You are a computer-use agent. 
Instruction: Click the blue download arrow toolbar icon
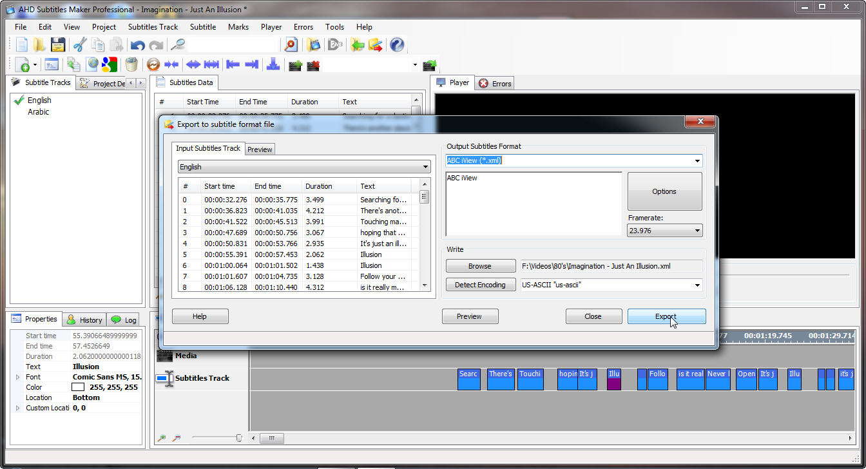(x=273, y=64)
